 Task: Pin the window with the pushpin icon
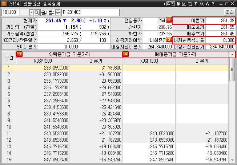point(196,4)
